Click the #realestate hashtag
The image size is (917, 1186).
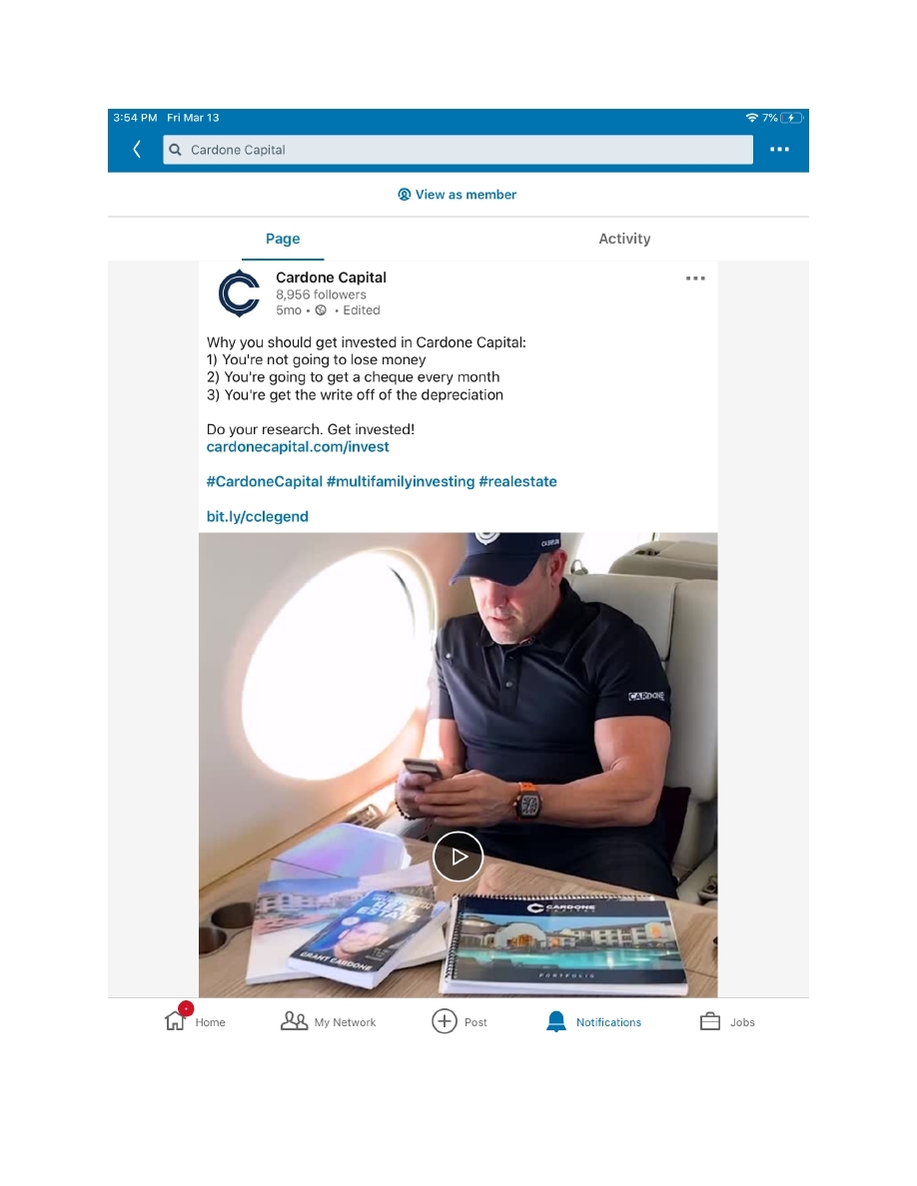coord(517,482)
